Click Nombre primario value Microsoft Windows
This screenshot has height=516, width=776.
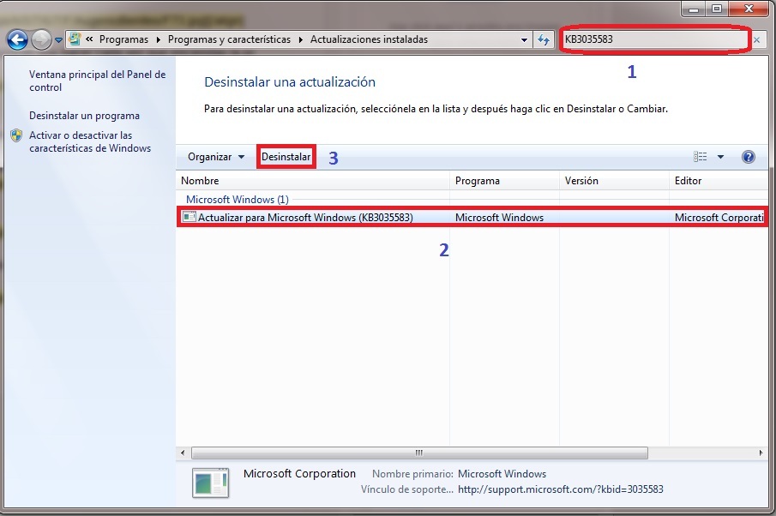click(502, 474)
